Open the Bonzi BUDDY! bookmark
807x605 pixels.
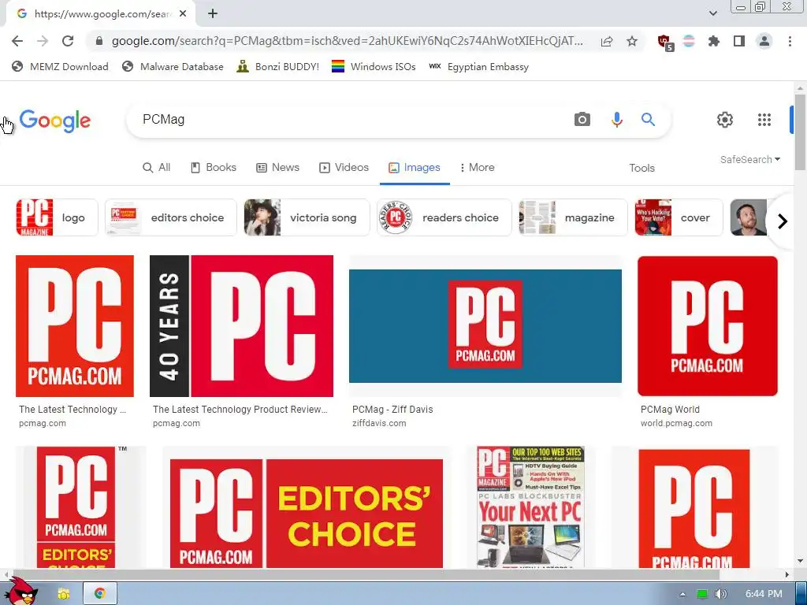click(278, 67)
